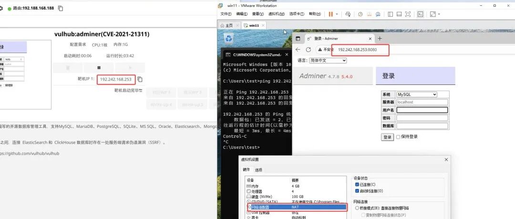The width and height of the screenshot is (515, 219).
Task: Open VMware 选项卡(T) menu
Action: coord(297,14)
